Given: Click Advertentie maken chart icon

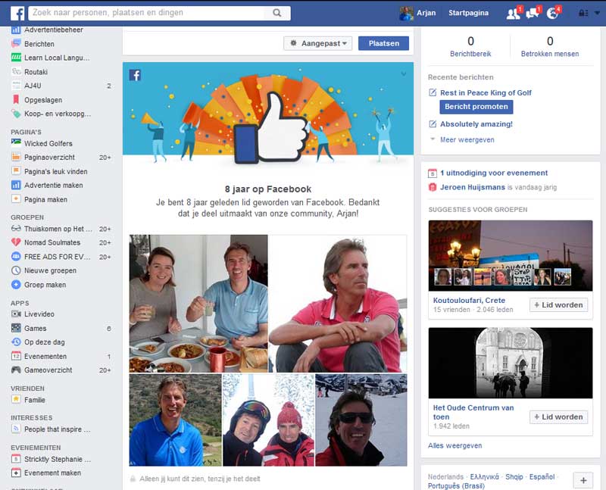Looking at the screenshot, I should 16,185.
